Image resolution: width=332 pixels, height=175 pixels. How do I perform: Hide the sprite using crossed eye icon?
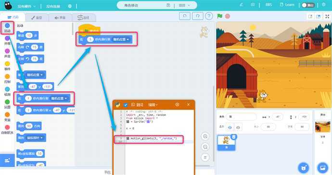[238, 127]
